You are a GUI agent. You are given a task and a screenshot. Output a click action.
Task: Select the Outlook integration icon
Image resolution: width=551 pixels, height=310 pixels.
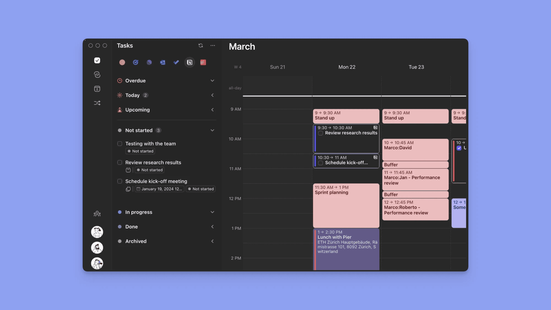(163, 62)
